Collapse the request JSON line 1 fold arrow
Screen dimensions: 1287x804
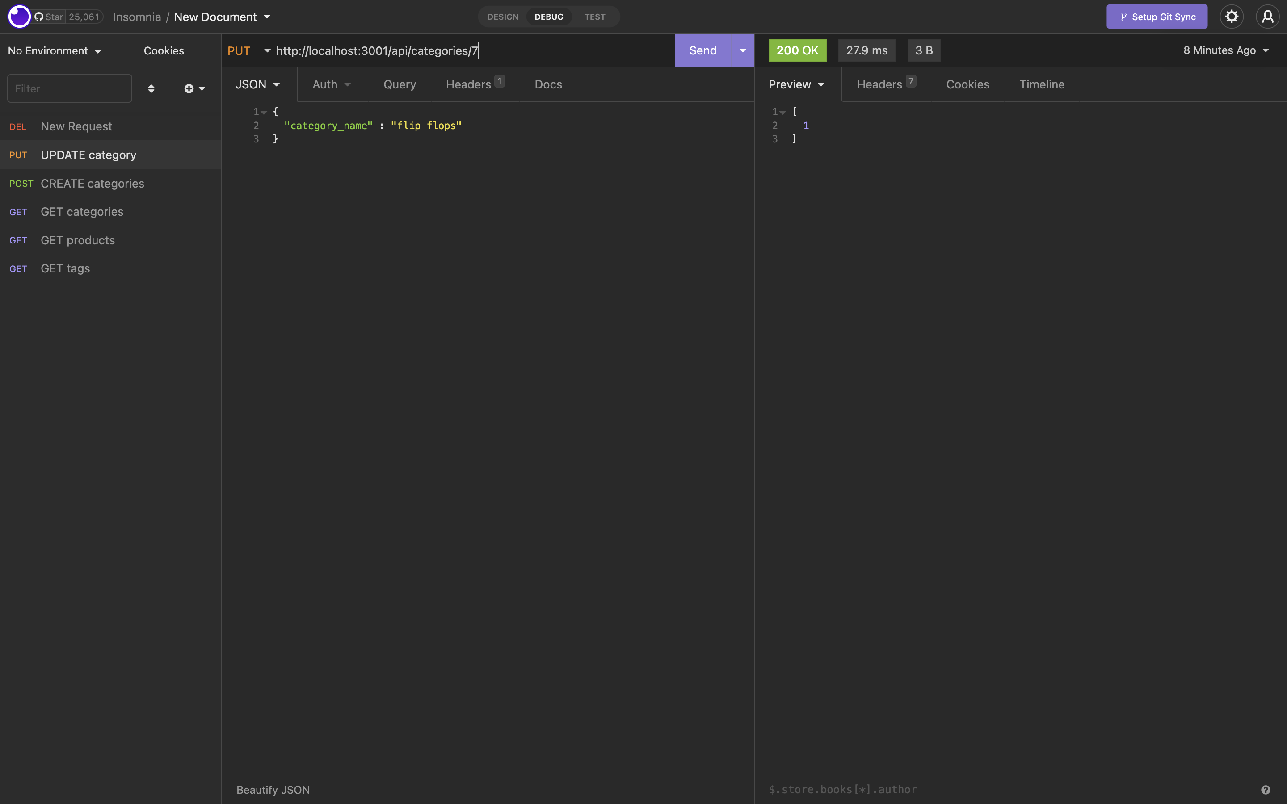[264, 112]
